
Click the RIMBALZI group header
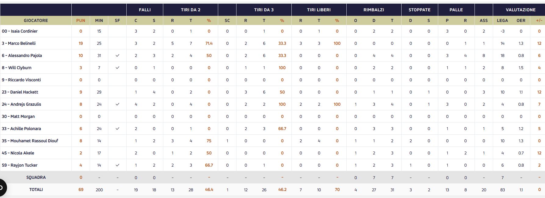point(374,10)
